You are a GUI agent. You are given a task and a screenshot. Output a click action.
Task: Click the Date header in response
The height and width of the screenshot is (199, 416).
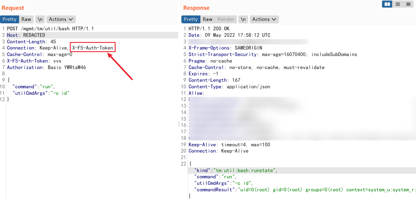pyautogui.click(x=229, y=35)
